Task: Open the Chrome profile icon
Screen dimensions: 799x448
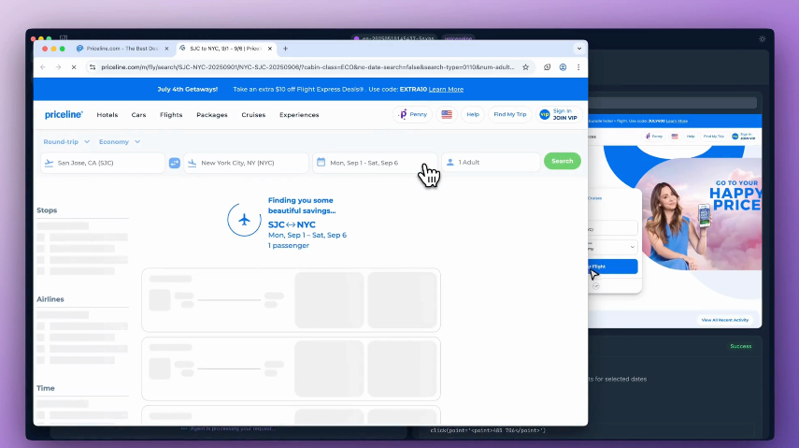Action: 563,66
